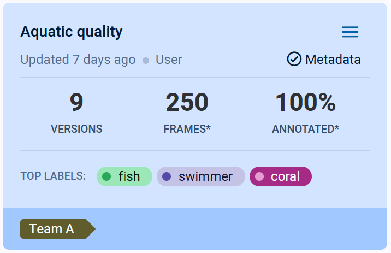The width and height of the screenshot is (391, 253).
Task: Click the ANNOTATED* caption
Action: 305,130
